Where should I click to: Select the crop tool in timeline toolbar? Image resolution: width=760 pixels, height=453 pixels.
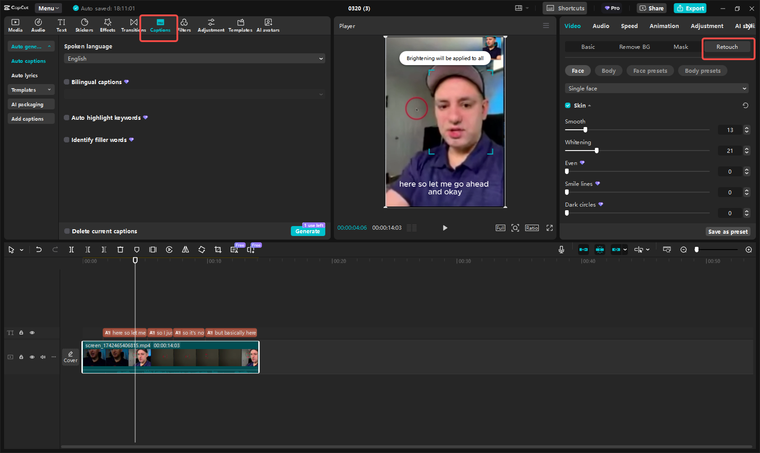click(x=218, y=250)
